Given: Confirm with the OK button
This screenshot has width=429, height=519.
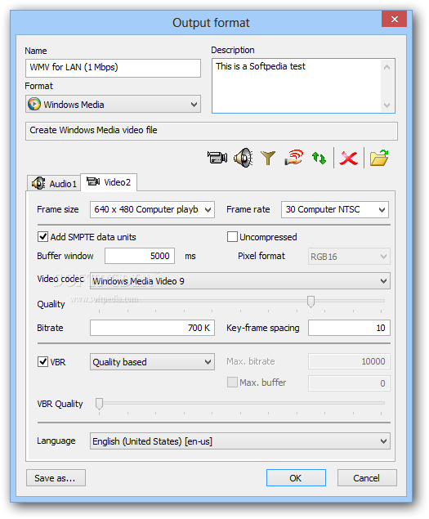Looking at the screenshot, I should [x=296, y=477].
